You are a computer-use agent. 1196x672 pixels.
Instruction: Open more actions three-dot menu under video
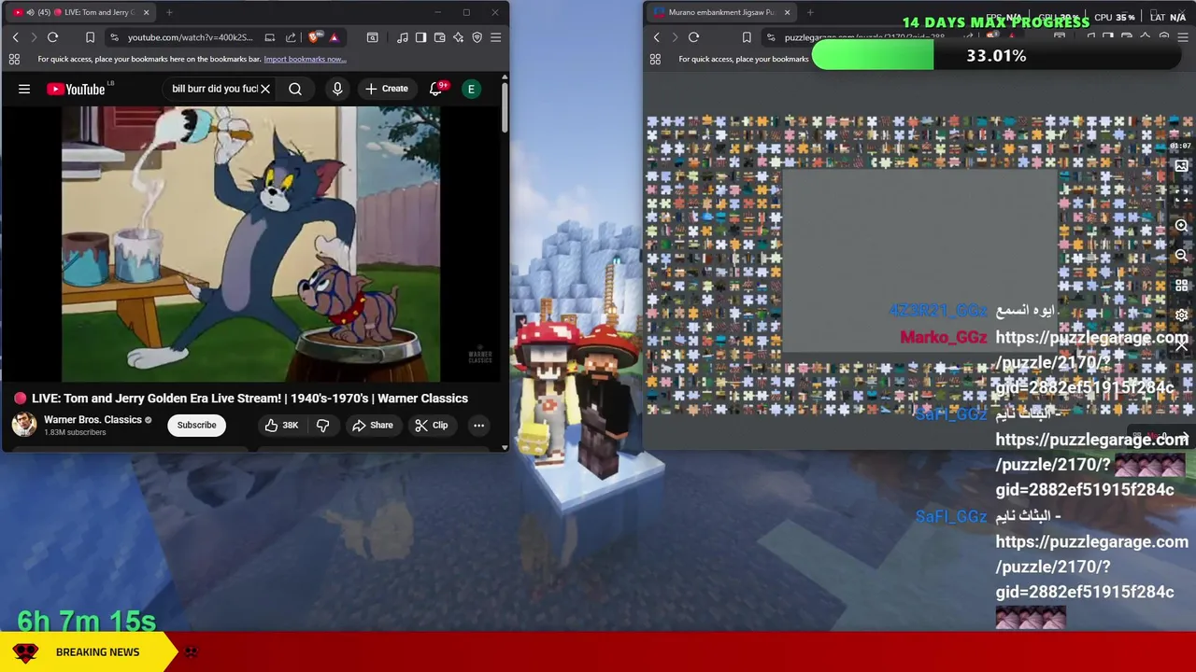click(x=478, y=425)
